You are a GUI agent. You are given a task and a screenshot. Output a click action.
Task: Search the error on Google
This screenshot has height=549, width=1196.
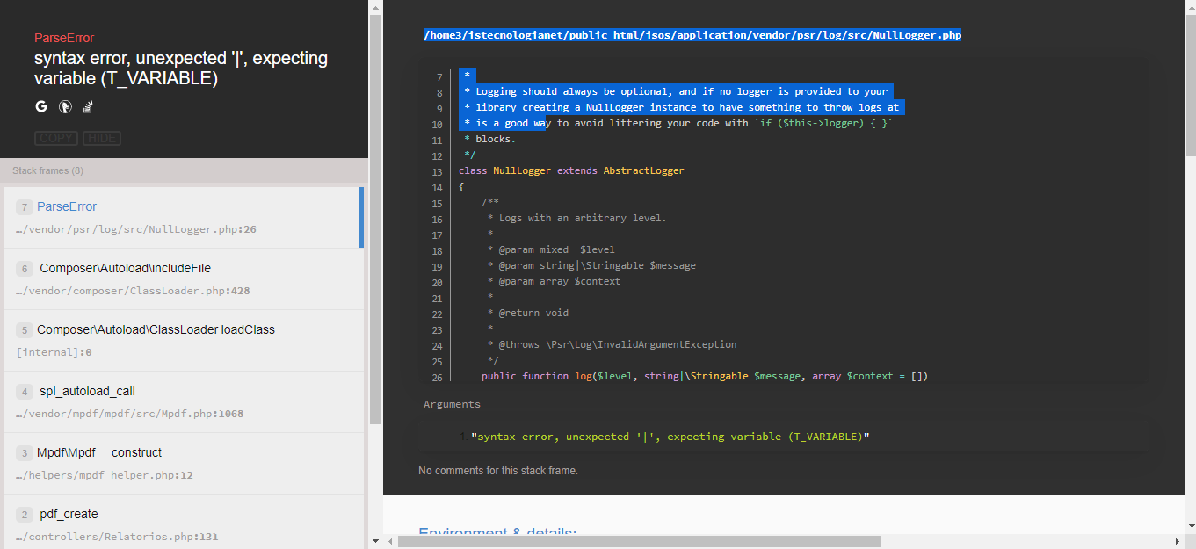click(x=40, y=105)
